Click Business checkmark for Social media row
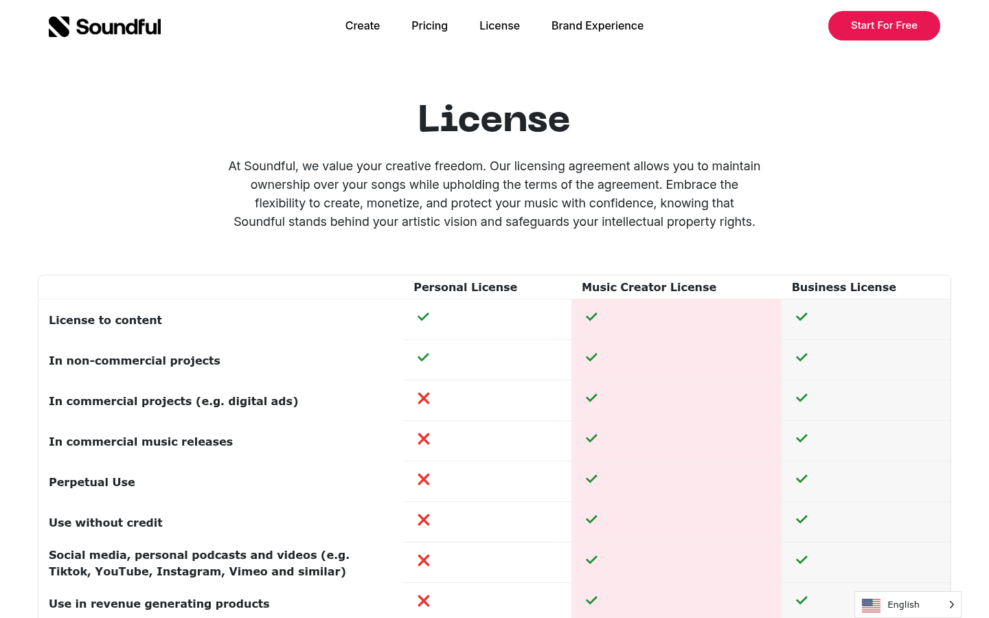989x618 pixels. coord(802,560)
